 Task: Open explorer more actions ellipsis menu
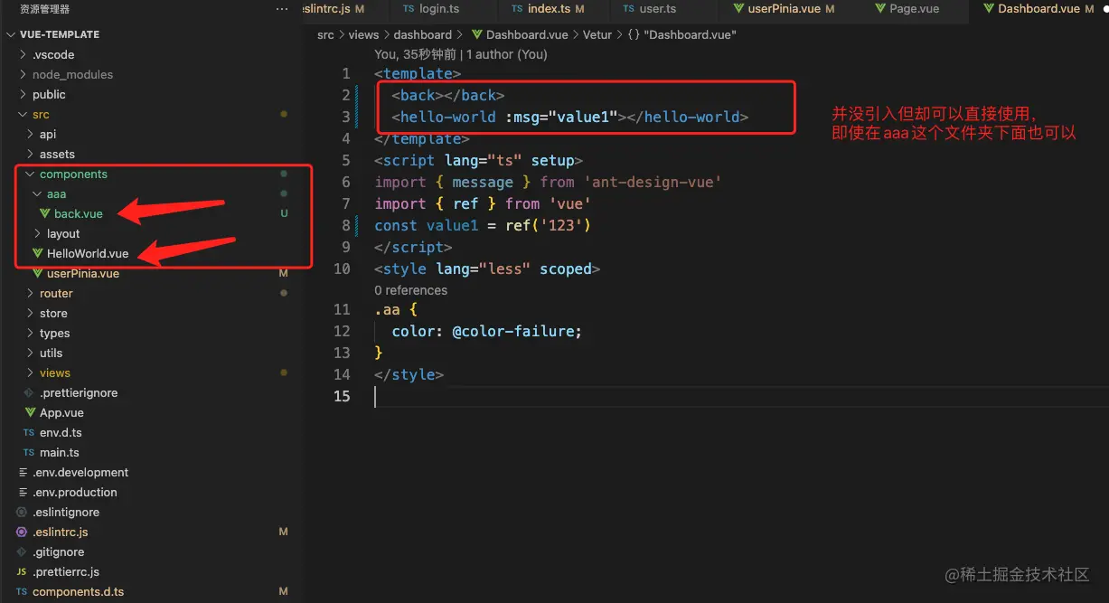click(283, 9)
